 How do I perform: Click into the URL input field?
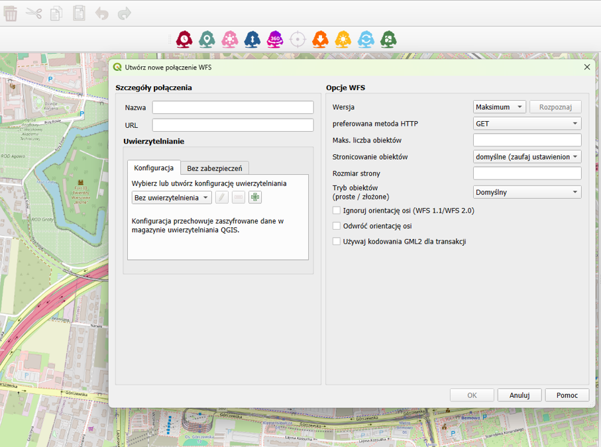click(233, 125)
